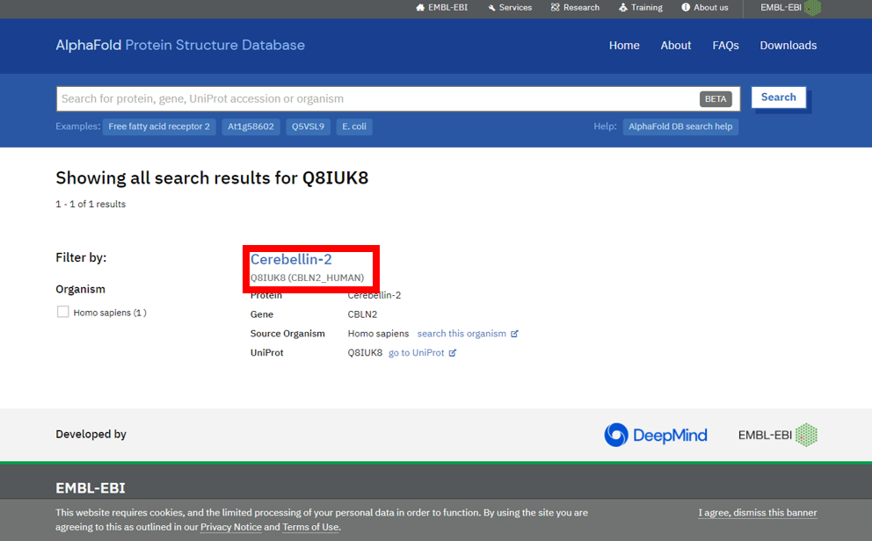Click the Q8IUK8 UniProt accession value
Screen dimensions: 872x541
coord(365,353)
